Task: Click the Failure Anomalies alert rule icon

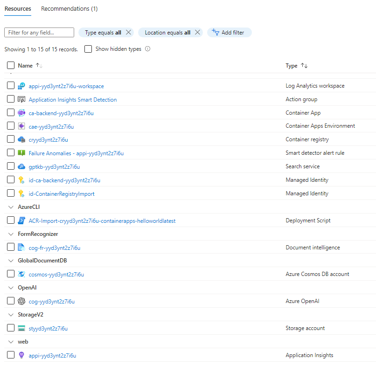Action: [x=21, y=153]
